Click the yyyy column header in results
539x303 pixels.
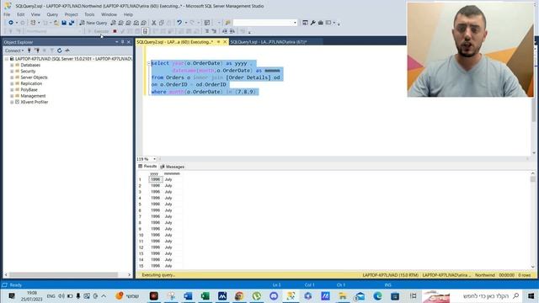154,174
